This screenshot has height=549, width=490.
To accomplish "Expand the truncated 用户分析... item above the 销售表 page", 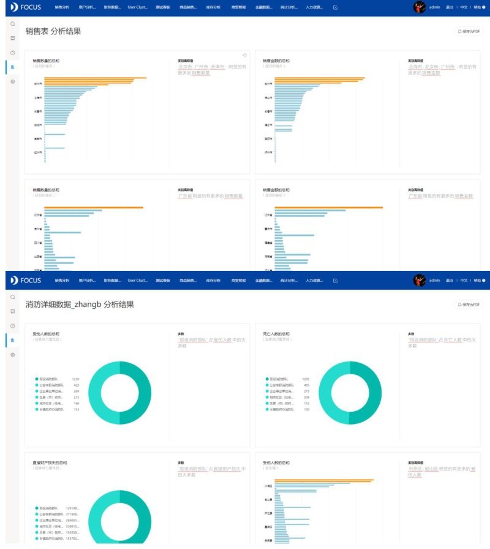I will click(87, 7).
